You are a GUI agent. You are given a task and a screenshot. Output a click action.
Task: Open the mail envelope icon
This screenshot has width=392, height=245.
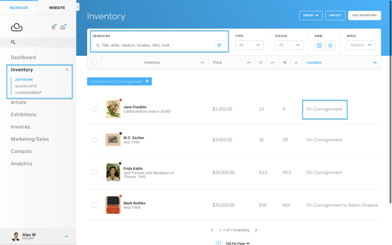[63, 27]
